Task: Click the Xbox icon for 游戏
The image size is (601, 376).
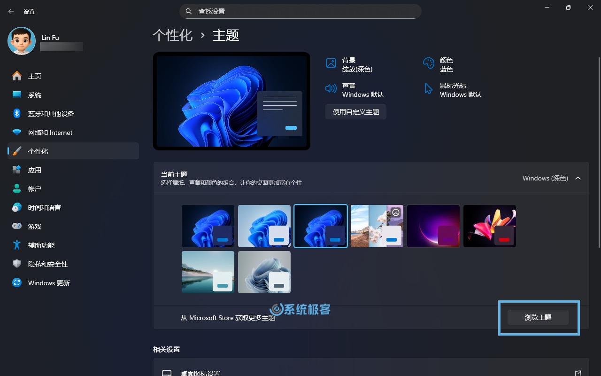Action: 16,226
